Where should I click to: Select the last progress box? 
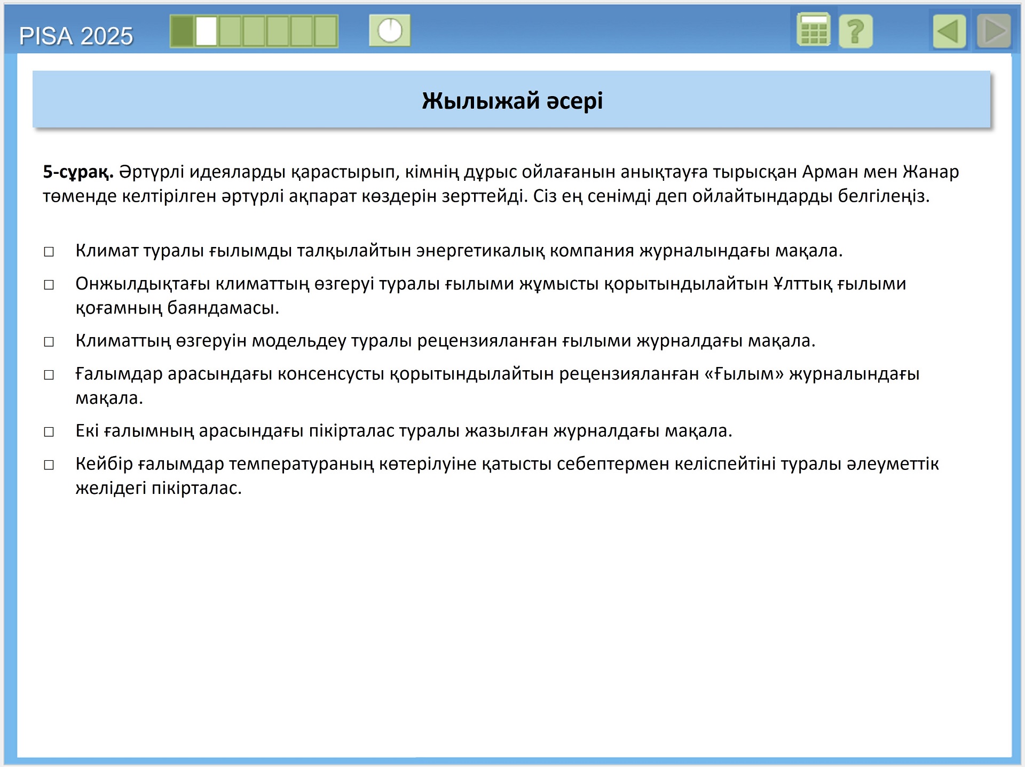click(x=326, y=31)
